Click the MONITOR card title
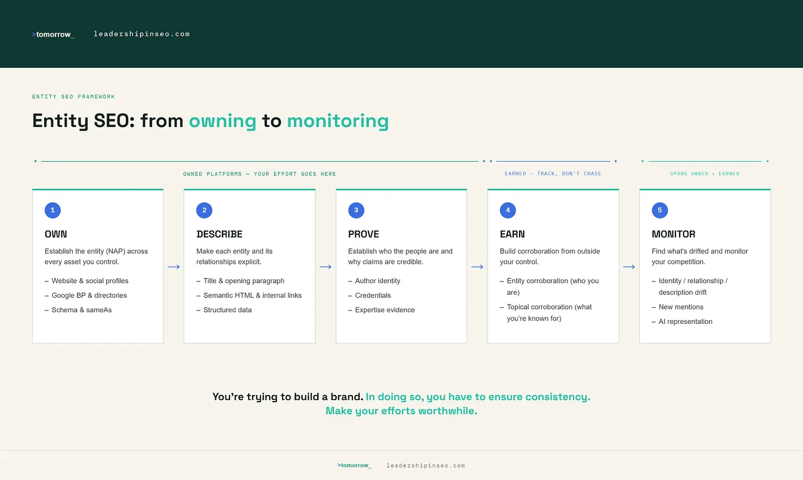803x480 pixels. pos(673,234)
